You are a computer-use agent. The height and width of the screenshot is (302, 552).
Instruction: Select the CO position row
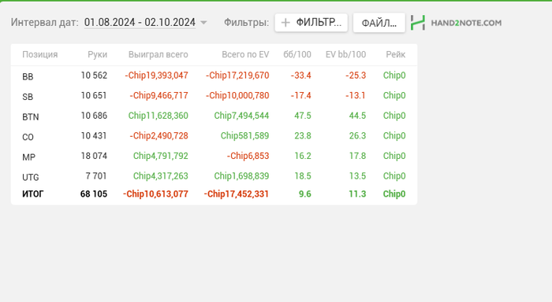coord(214,135)
